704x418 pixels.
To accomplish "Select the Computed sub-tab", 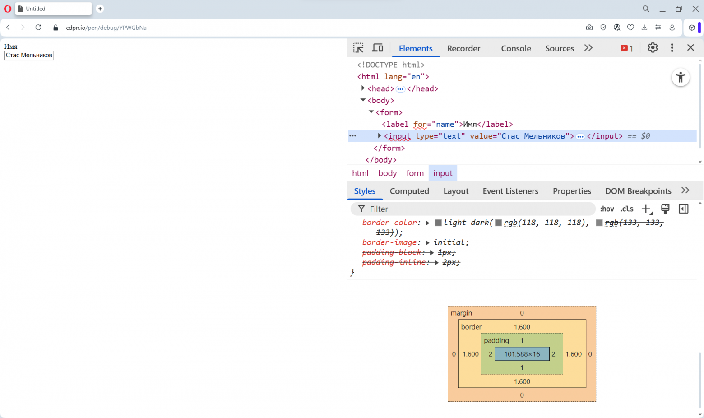I will [409, 191].
